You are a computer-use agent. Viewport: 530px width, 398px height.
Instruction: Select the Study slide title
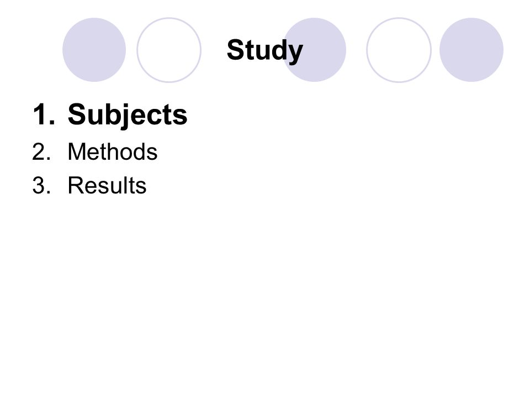[264, 51]
